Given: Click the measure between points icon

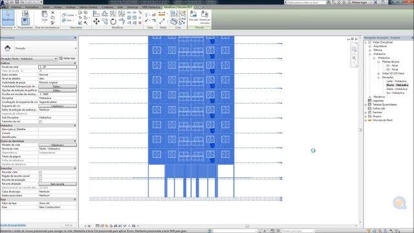Looking at the screenshot, I should pyautogui.click(x=162, y=21).
